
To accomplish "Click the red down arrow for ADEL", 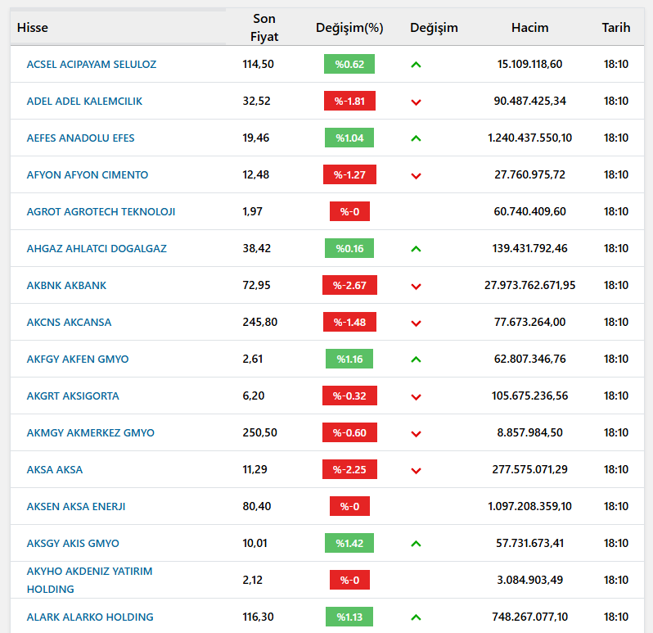I will click(416, 102).
